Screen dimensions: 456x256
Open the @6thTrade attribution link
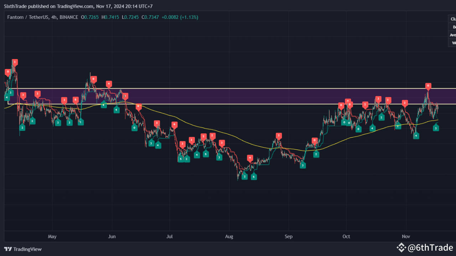(430, 247)
